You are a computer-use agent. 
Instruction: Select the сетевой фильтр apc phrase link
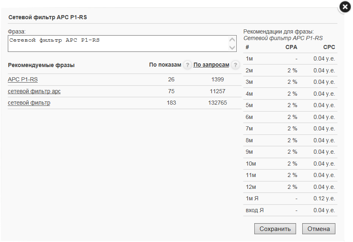coord(34,91)
